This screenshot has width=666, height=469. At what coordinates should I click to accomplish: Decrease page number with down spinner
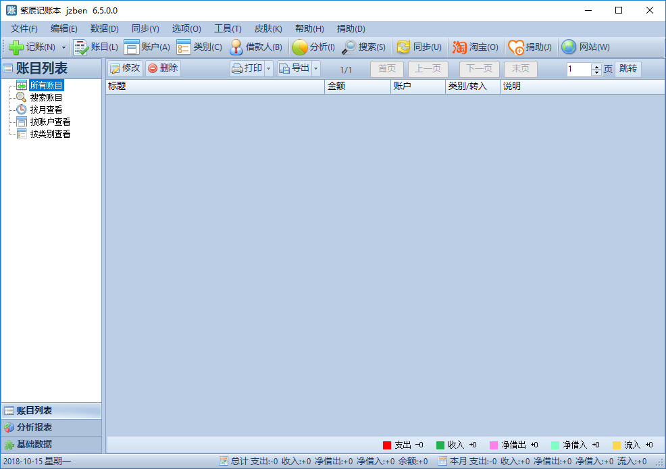[x=597, y=72]
